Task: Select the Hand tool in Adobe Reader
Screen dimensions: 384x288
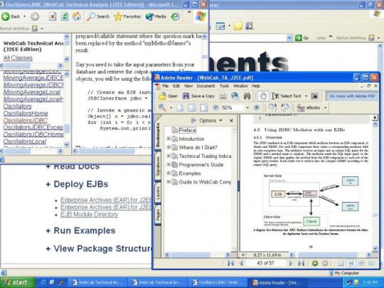Action: point(263,96)
